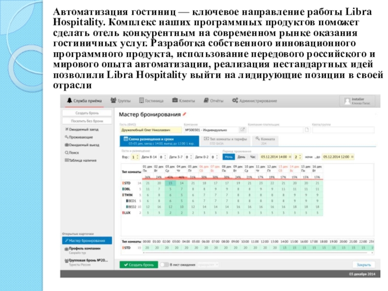Screen dimensions: 388x291
Task: Click open-link icon beside company field
Action: (242, 129)
